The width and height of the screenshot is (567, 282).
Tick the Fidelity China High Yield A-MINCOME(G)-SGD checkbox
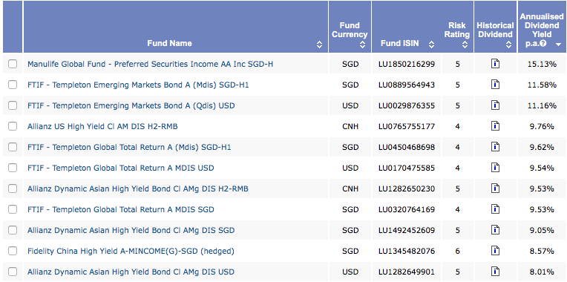13,251
